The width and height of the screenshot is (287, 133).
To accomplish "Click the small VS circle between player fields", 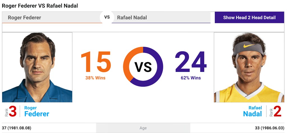I will [x=107, y=17].
